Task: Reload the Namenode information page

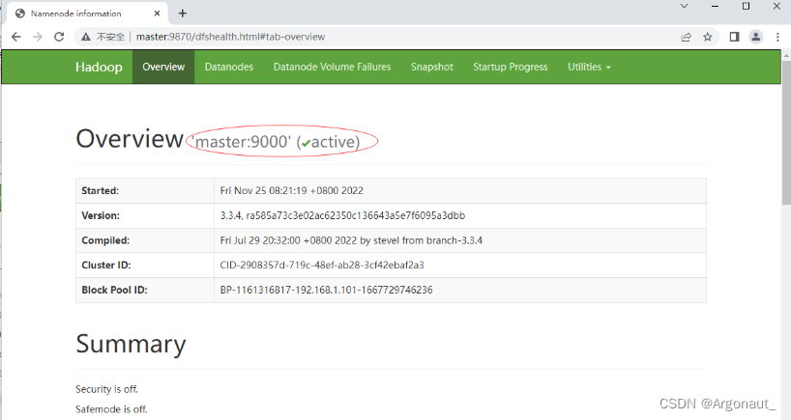Action: (x=59, y=37)
